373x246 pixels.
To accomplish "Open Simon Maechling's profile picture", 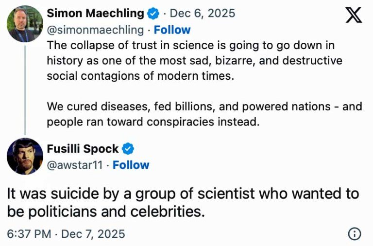I will (x=25, y=23).
